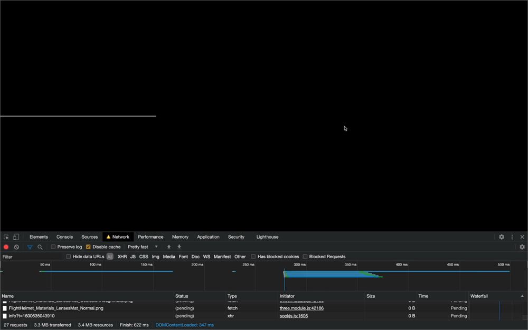Click into the Filter text field

coord(32,257)
